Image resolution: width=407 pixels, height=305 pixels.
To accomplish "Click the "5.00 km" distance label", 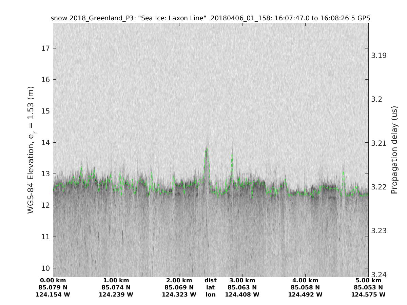I will coord(368,281).
